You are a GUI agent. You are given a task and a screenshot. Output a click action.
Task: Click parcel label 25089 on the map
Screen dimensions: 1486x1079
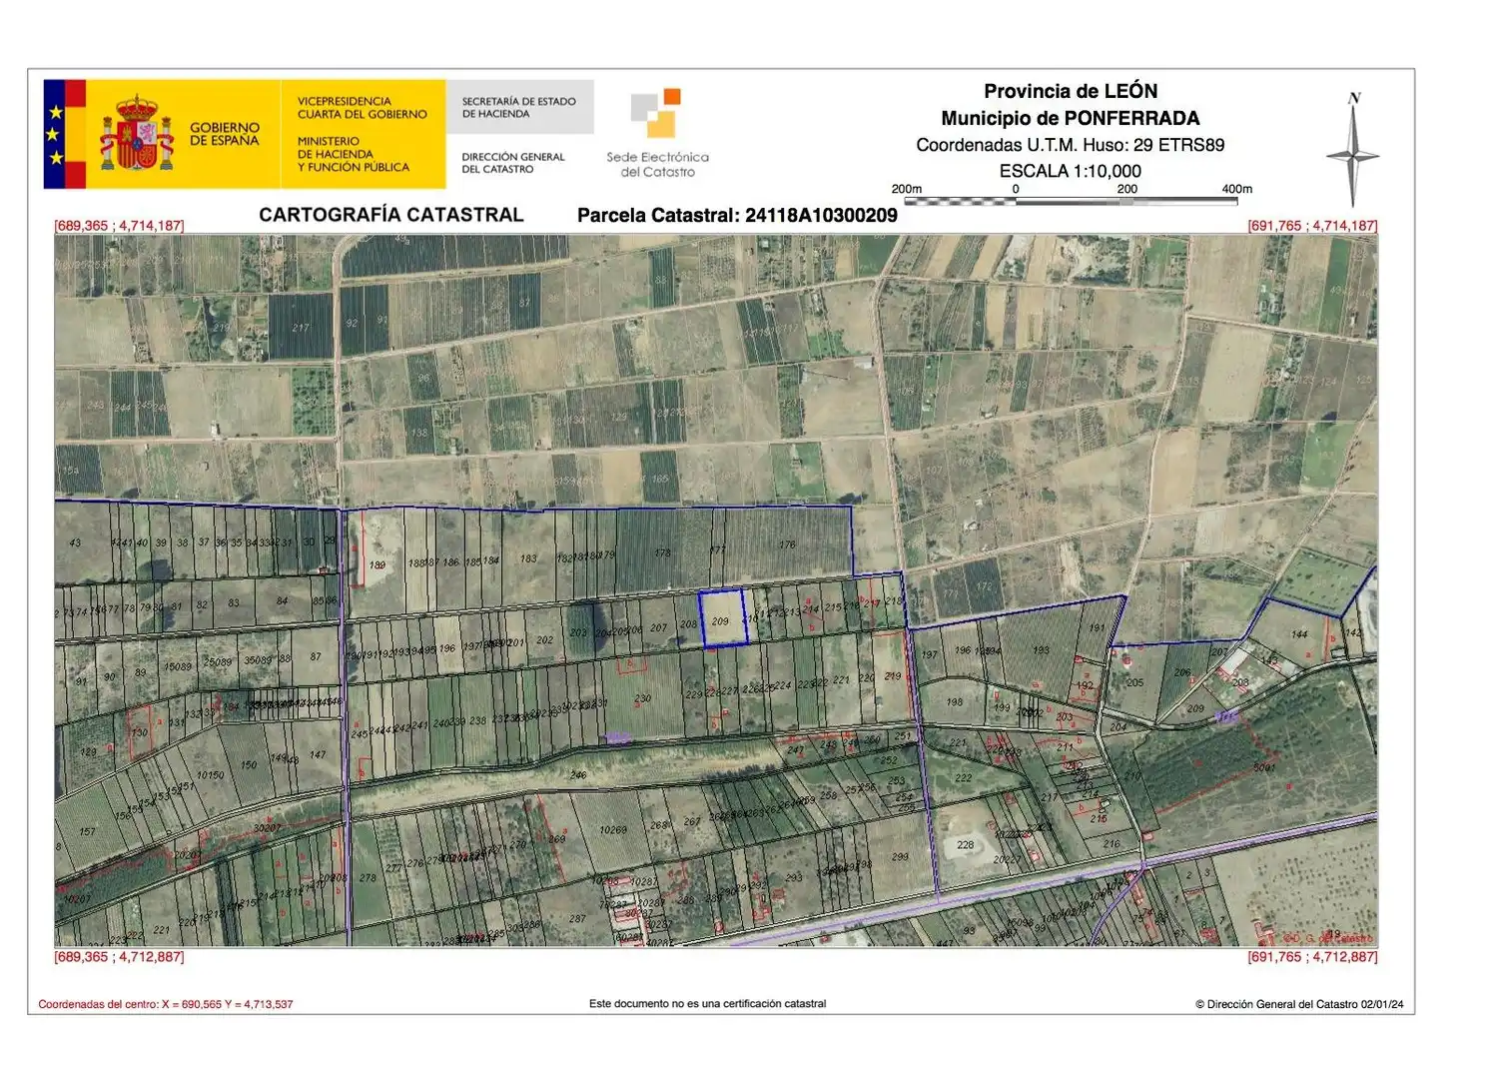pyautogui.click(x=217, y=661)
